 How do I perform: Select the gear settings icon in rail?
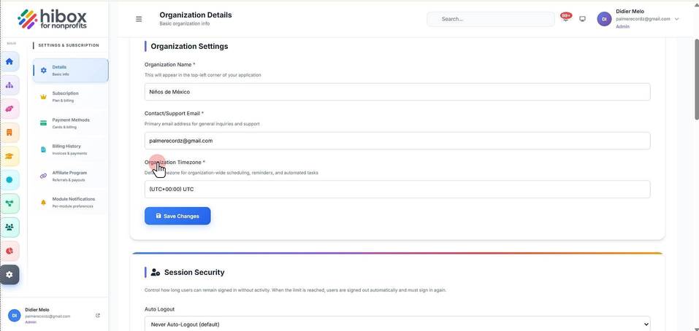point(9,275)
